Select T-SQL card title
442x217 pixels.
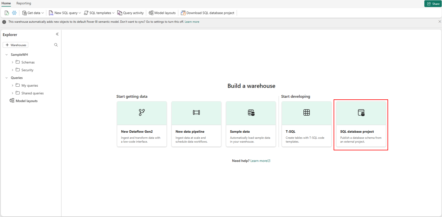coord(290,132)
